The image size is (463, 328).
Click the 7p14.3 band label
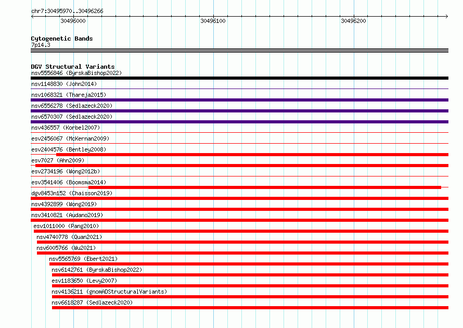[x=41, y=45]
